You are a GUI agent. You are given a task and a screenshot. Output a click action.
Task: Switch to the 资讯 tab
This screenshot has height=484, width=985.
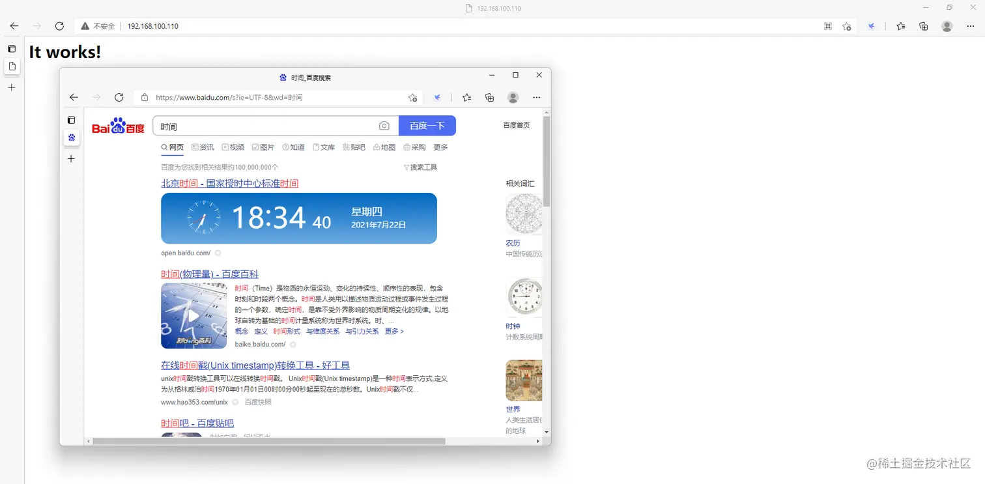point(203,147)
